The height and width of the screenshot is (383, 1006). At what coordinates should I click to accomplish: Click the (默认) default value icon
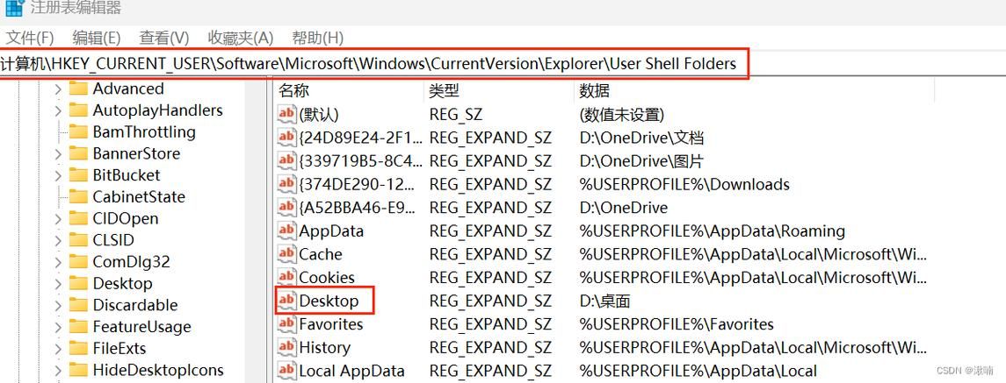coord(286,115)
